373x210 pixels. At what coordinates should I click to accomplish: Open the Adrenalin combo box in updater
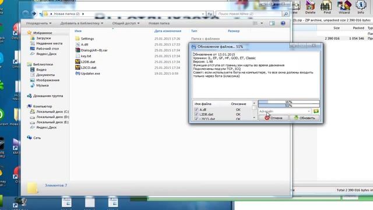tap(285, 111)
